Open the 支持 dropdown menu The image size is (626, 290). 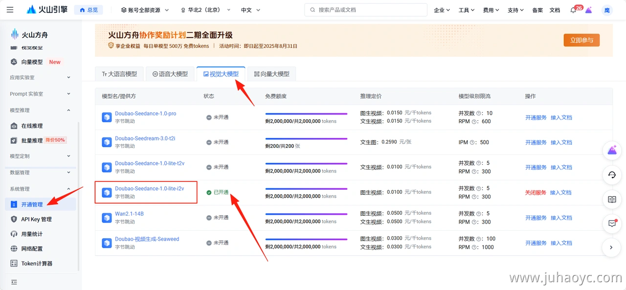[x=516, y=10]
